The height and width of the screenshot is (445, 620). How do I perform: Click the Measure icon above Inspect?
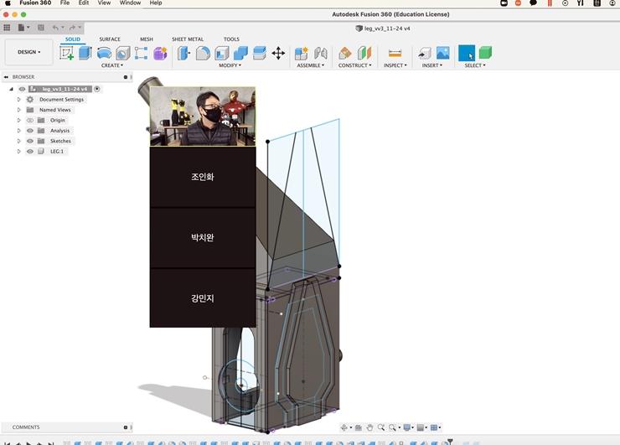pos(395,53)
